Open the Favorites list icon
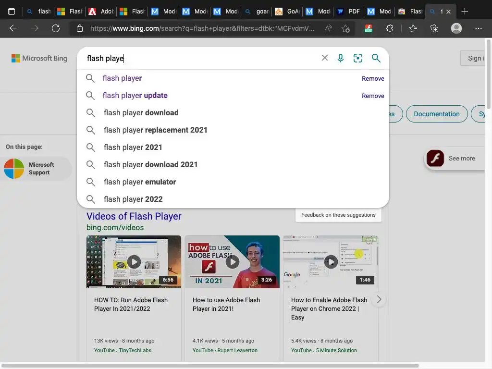Screen dimensions: 492x369 pyautogui.click(x=413, y=28)
